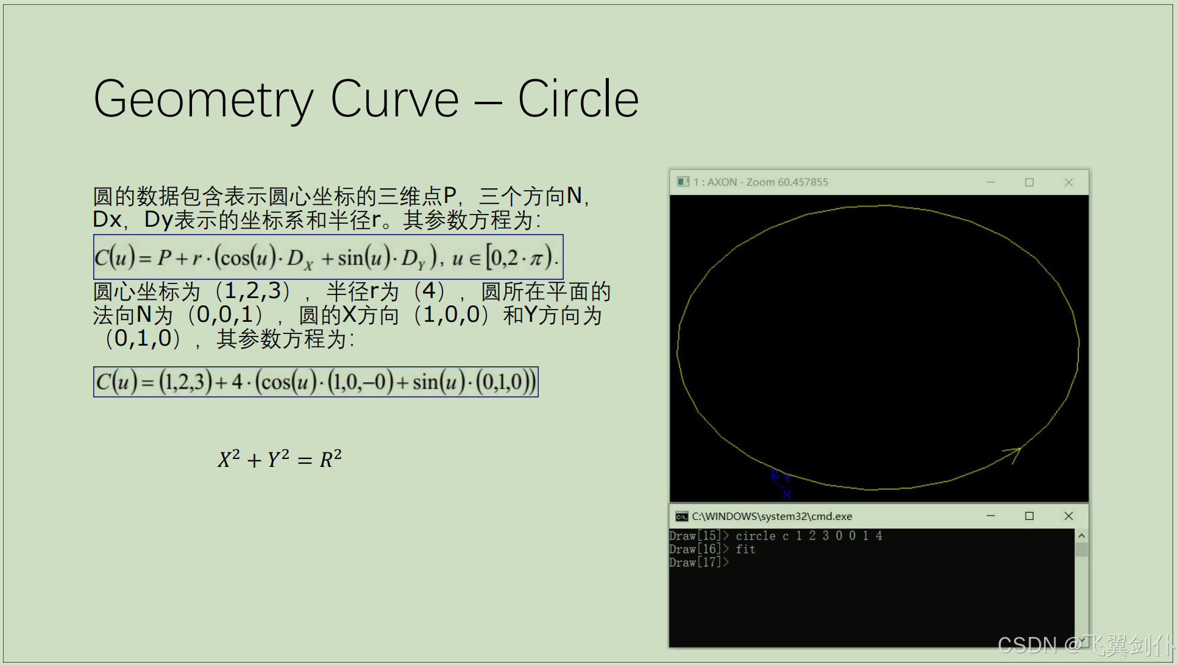Select the X² + Y² = R² equation
The width and height of the screenshot is (1178, 665).
point(280,459)
